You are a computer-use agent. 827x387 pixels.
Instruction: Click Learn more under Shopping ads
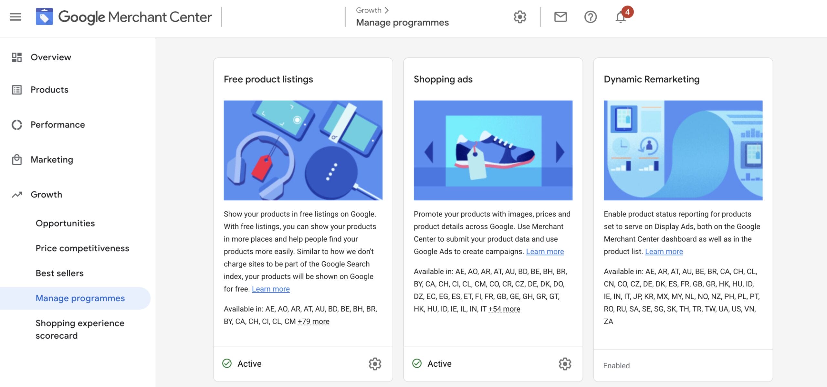545,252
